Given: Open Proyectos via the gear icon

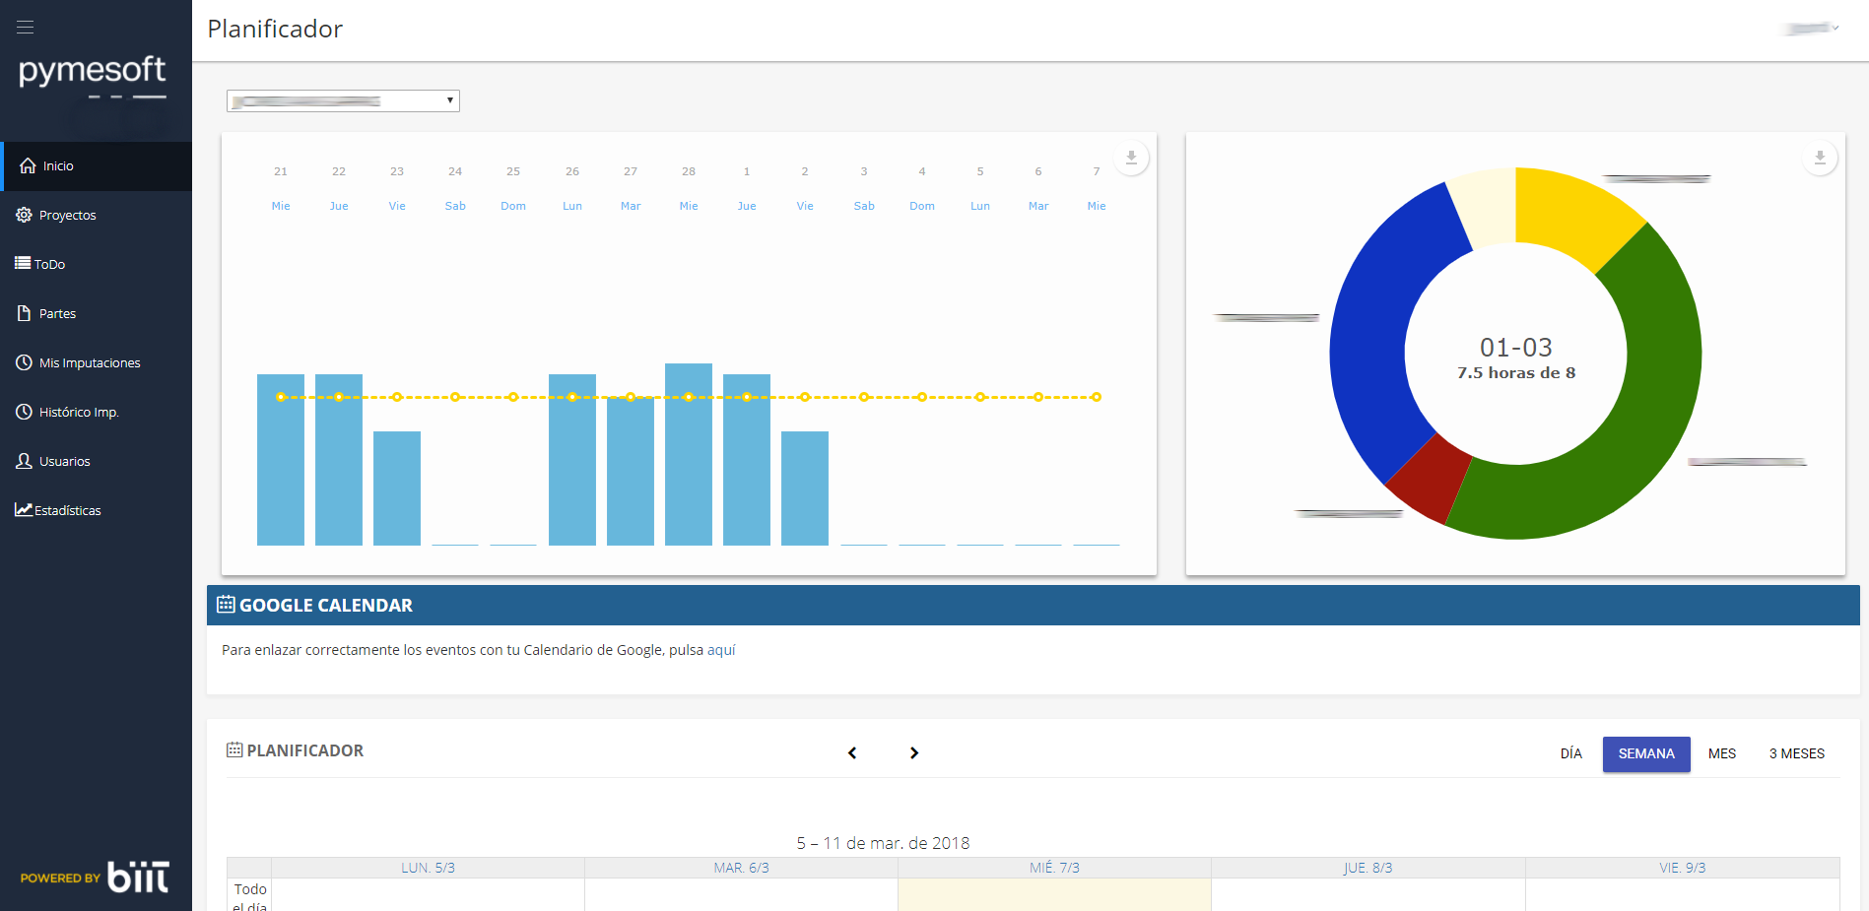Looking at the screenshot, I should 24,215.
